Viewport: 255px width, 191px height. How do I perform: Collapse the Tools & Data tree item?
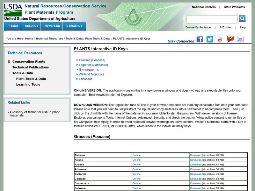pos(9,73)
